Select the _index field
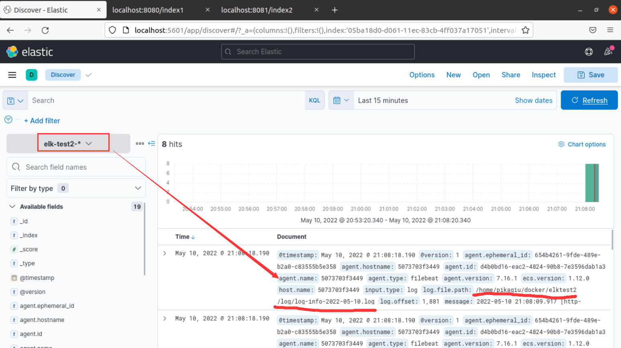The image size is (621, 348). point(29,235)
